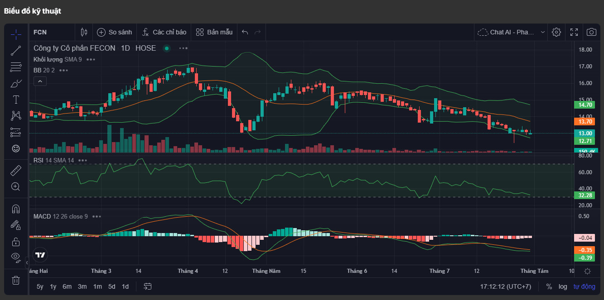Open the 'So sánh' compare symbols button
The image size is (604, 300).
click(x=114, y=32)
